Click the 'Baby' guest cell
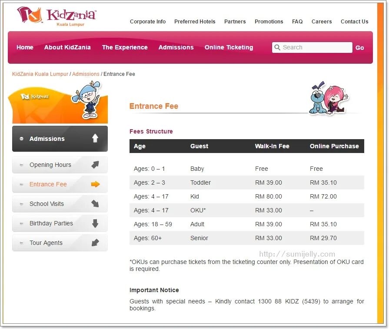389x329 pixels. [197, 169]
